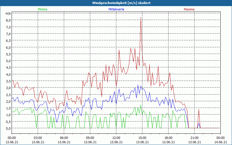Click the 5,5 y-axis value
The image size is (232, 145).
pyautogui.click(x=8, y=54)
